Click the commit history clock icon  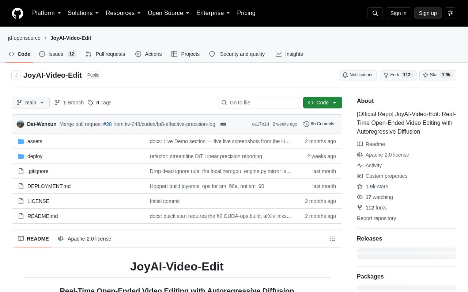(306, 124)
